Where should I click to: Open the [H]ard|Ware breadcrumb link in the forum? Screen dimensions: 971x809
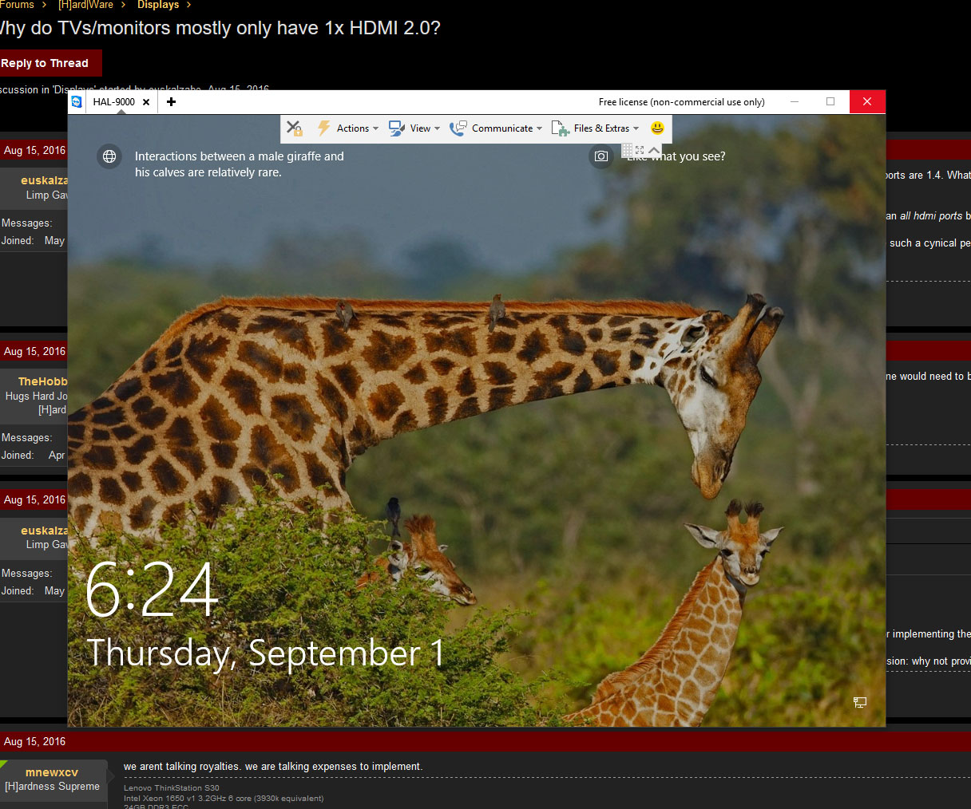point(85,5)
